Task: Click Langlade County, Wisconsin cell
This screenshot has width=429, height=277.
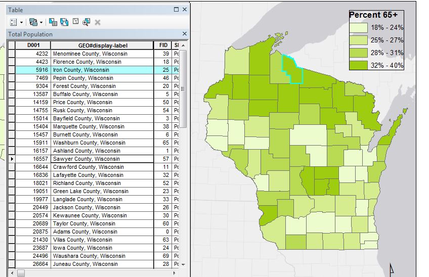Action: 102,199
